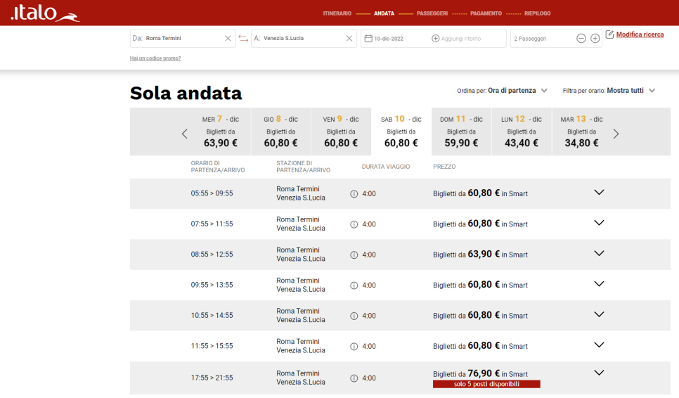
Task: Click the PREZZO column header
Action: pos(444,167)
